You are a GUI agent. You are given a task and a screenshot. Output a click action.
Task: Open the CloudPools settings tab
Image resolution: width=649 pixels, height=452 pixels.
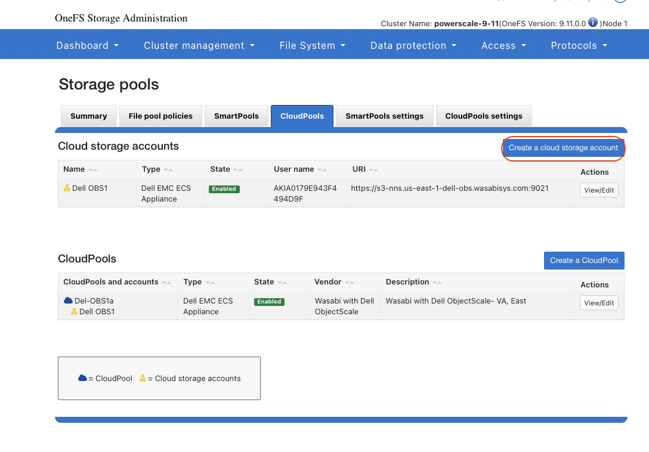484,116
